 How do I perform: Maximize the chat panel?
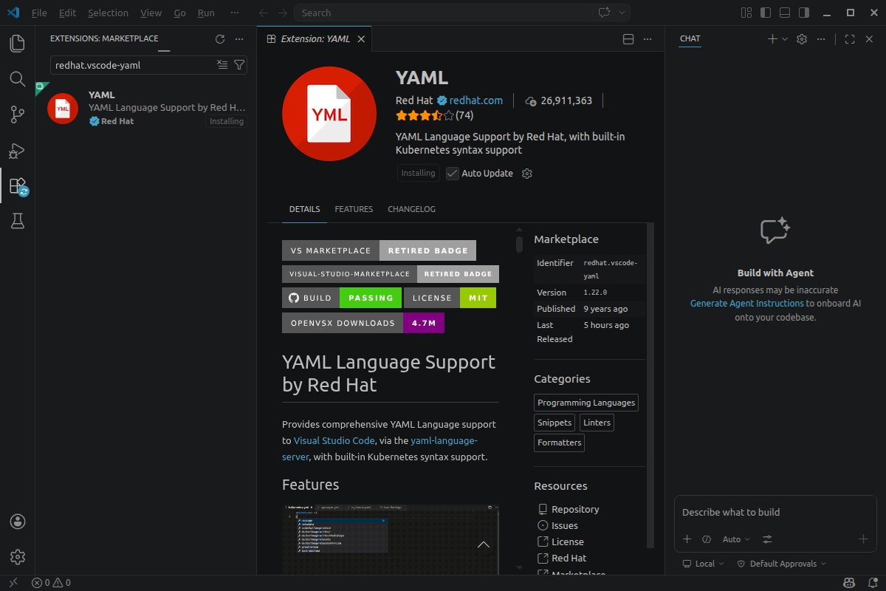[850, 39]
